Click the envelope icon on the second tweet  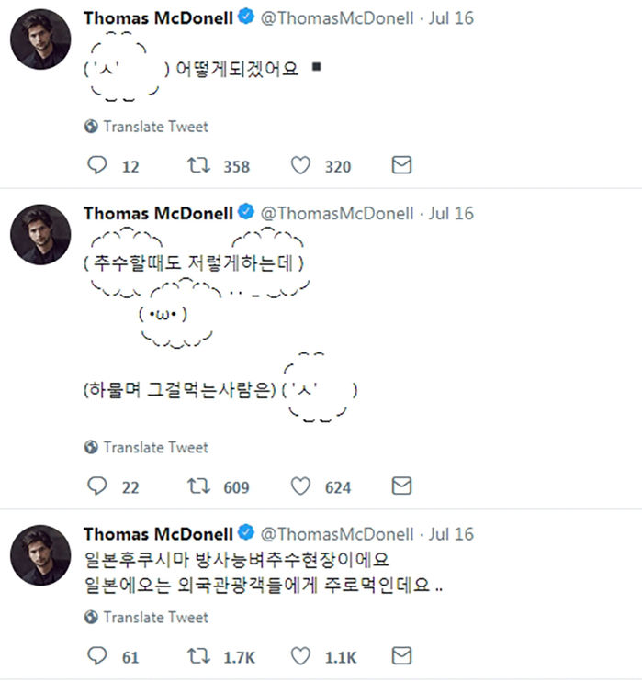(401, 486)
